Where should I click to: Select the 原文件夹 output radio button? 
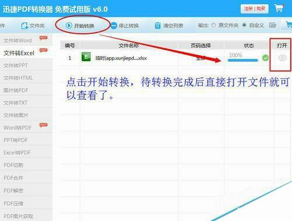pyautogui.click(x=214, y=25)
